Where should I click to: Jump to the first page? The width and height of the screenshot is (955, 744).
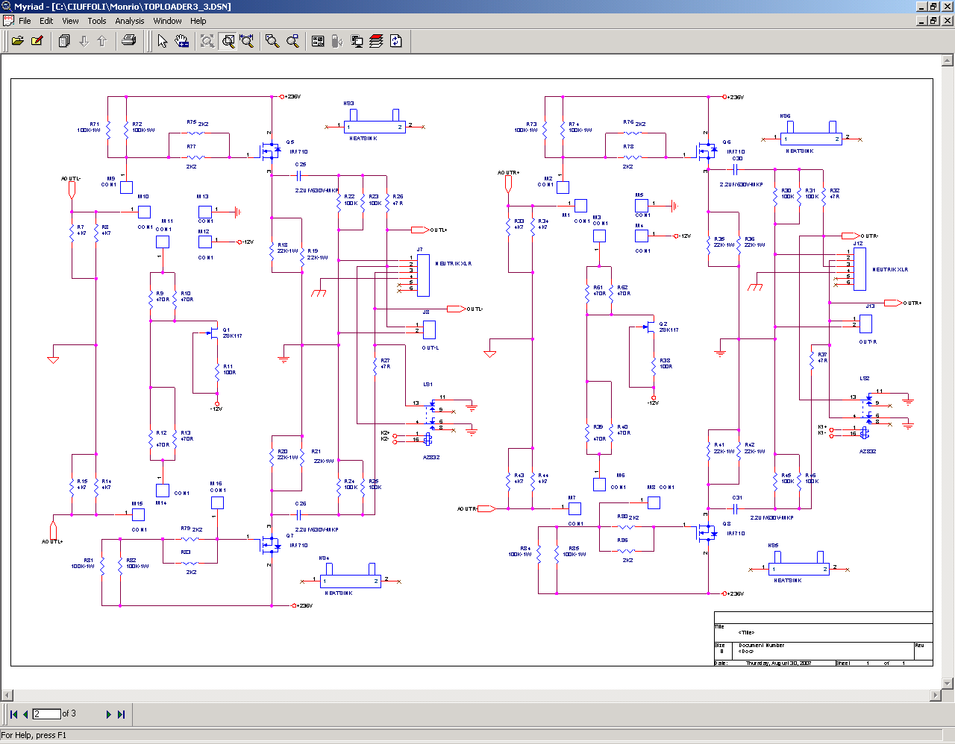pos(13,714)
